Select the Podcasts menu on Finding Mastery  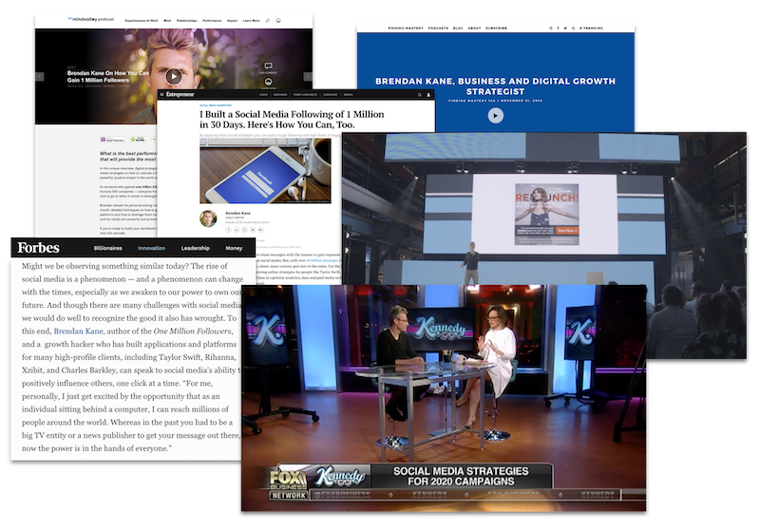coord(438,28)
